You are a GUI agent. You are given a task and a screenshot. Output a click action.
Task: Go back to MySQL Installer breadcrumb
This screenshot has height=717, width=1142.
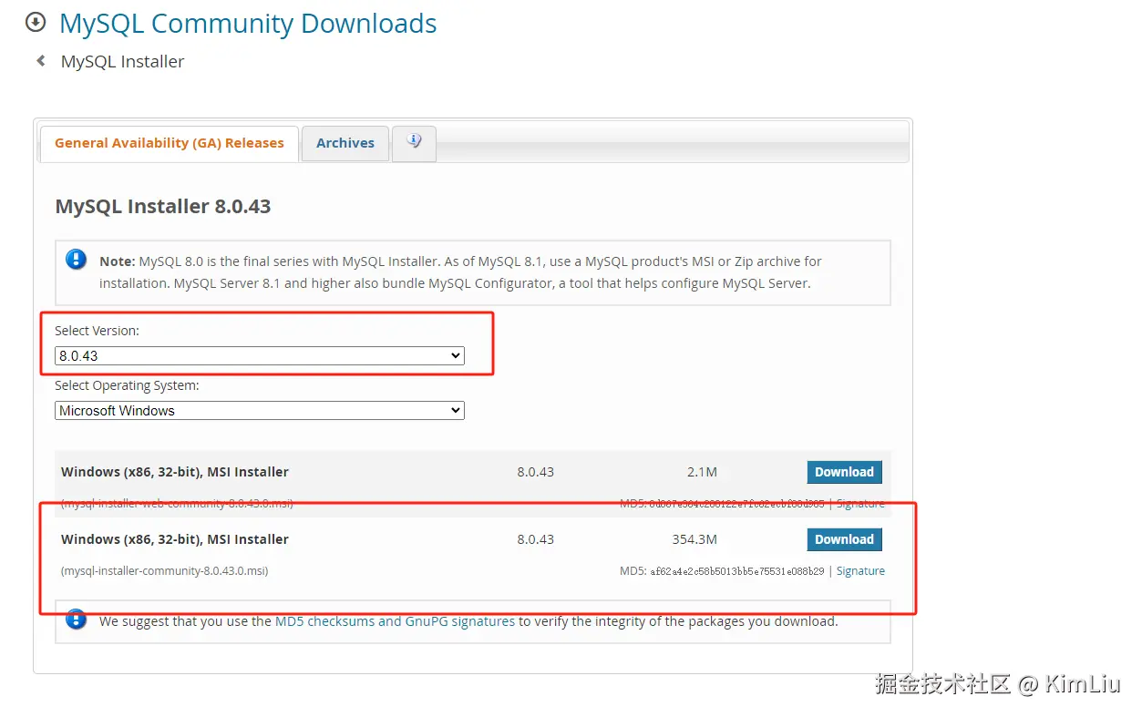click(x=122, y=61)
